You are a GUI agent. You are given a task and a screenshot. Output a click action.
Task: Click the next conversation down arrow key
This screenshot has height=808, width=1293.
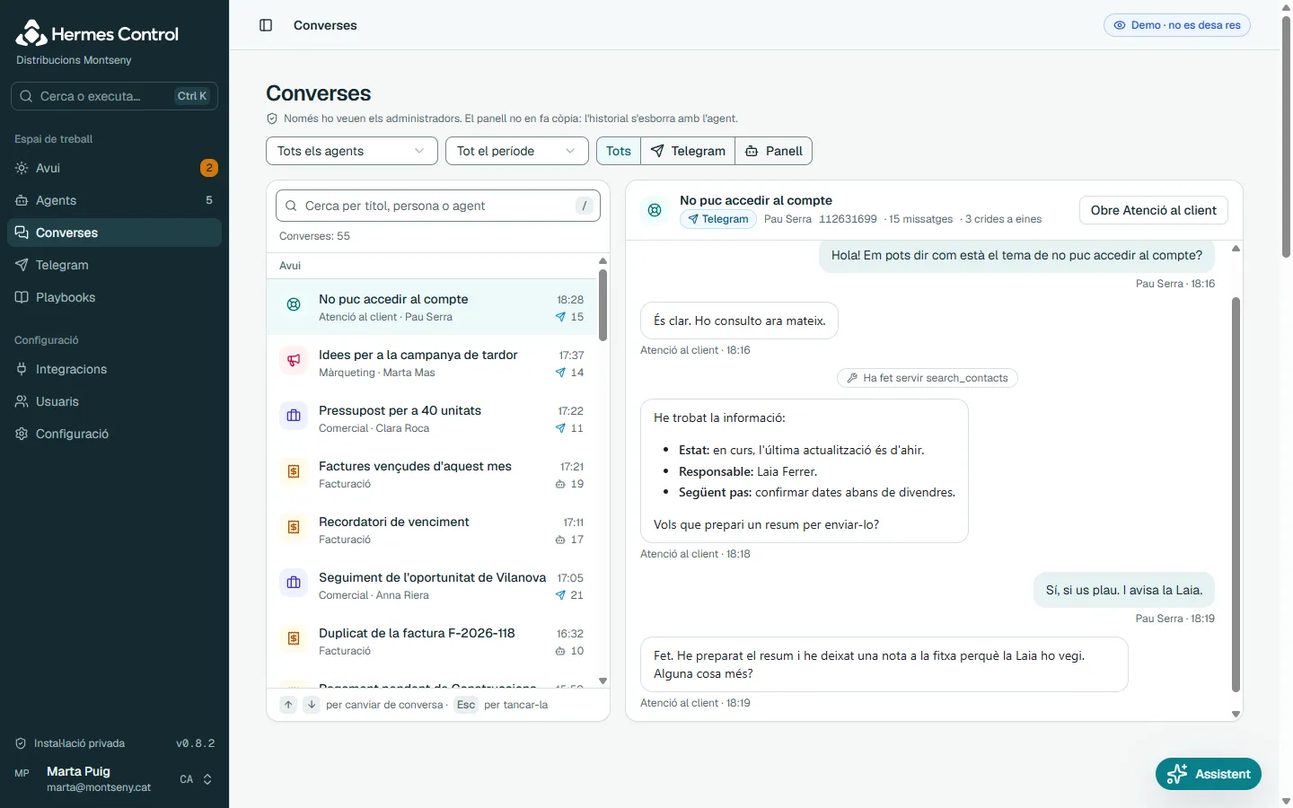click(x=311, y=705)
